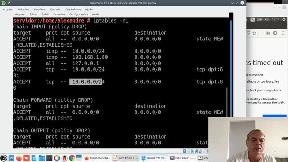
Task: Toggle the Firefox sidebar icon
Action: pos(275,33)
